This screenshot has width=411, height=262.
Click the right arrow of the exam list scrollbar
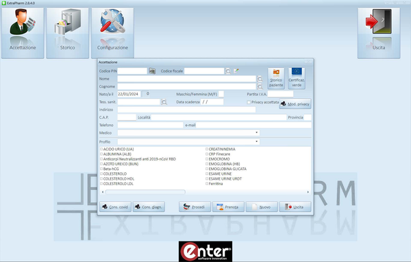[x=308, y=192]
